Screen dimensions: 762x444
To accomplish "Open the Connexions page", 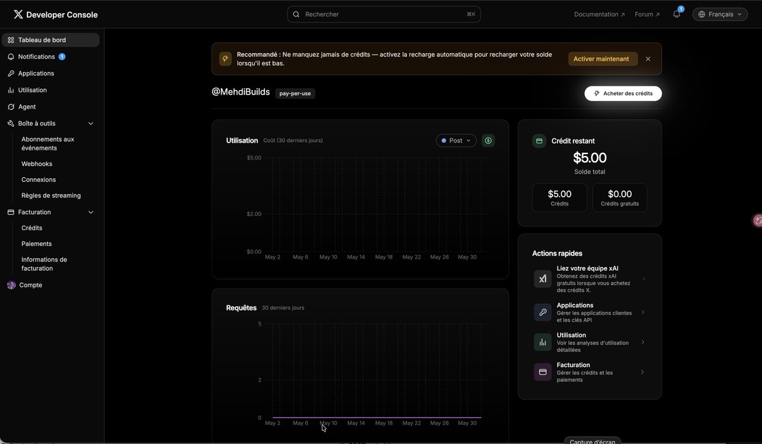I will tap(39, 180).
